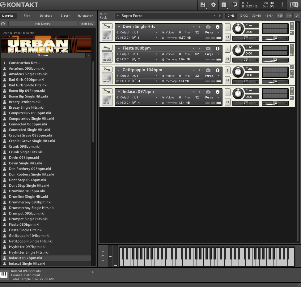Open snapshot camera for Indacut 097bpm
301x287 pixels.
208,92
